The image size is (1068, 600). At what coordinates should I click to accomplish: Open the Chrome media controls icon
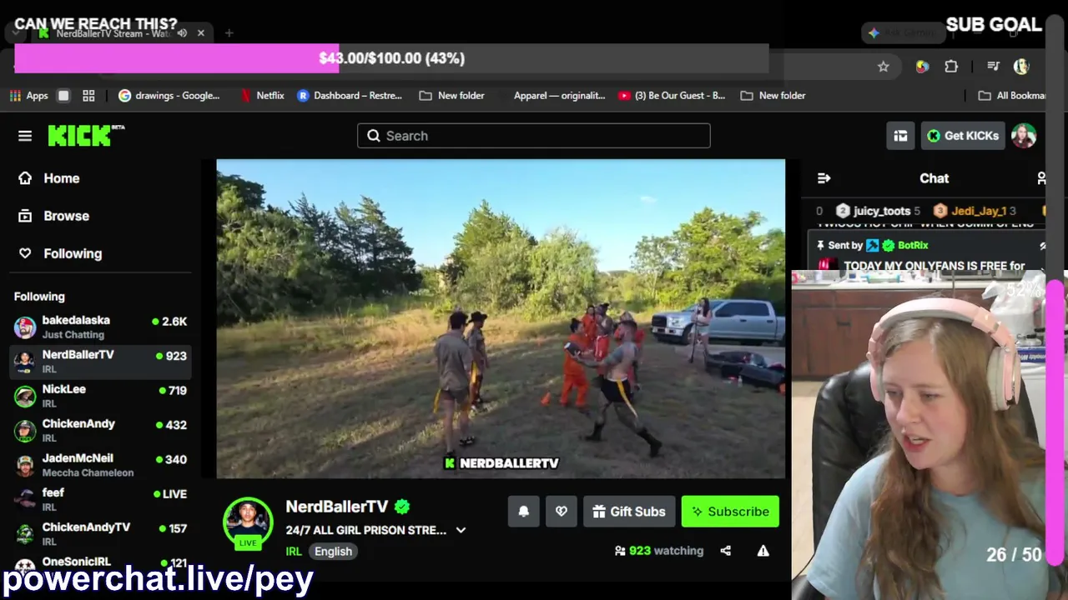tap(993, 67)
